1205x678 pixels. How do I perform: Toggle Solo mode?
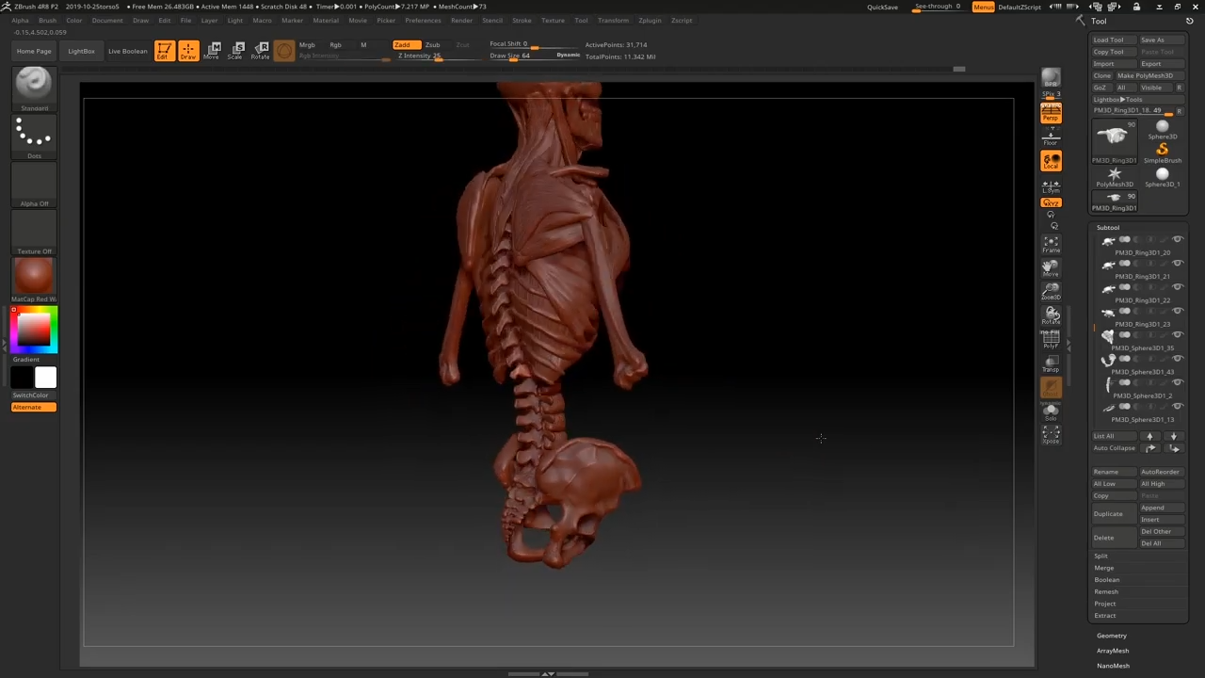1051,412
